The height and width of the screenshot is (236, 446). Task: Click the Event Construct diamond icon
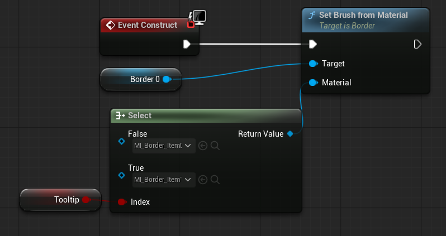(110, 25)
